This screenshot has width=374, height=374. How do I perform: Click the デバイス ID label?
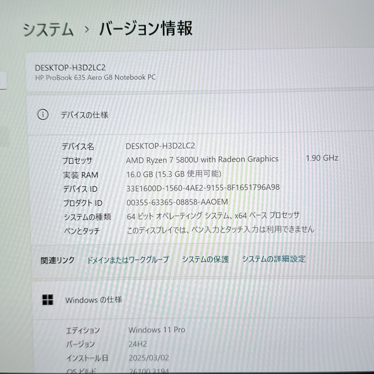coord(80,189)
